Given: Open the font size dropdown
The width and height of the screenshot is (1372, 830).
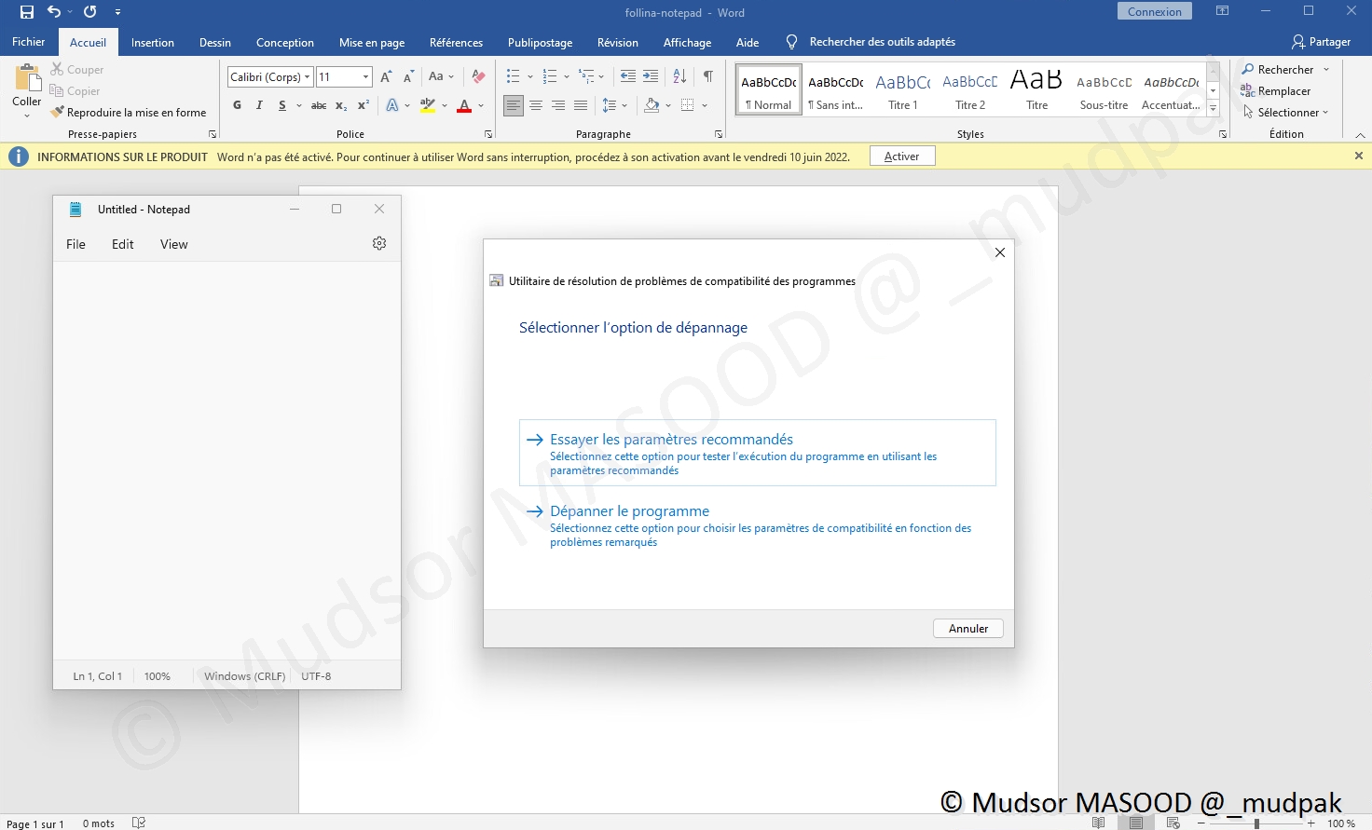Looking at the screenshot, I should [365, 77].
